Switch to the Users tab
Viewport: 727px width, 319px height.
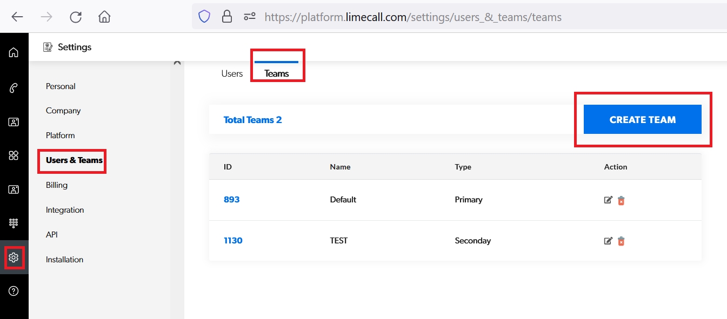(232, 74)
